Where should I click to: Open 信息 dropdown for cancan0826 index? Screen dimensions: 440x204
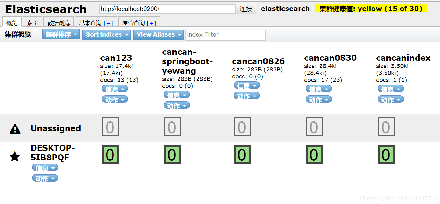[x=247, y=85]
